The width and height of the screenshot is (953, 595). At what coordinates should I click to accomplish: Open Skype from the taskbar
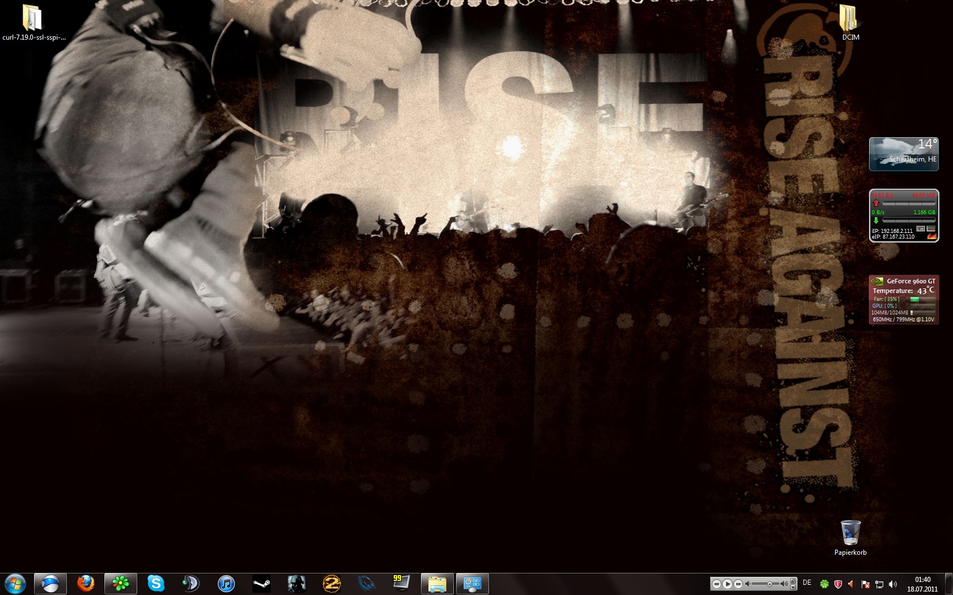pyautogui.click(x=155, y=583)
